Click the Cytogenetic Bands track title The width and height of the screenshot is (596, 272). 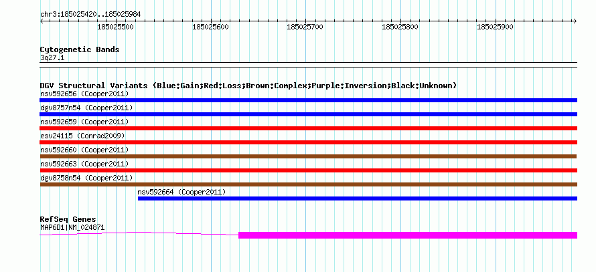click(x=80, y=49)
